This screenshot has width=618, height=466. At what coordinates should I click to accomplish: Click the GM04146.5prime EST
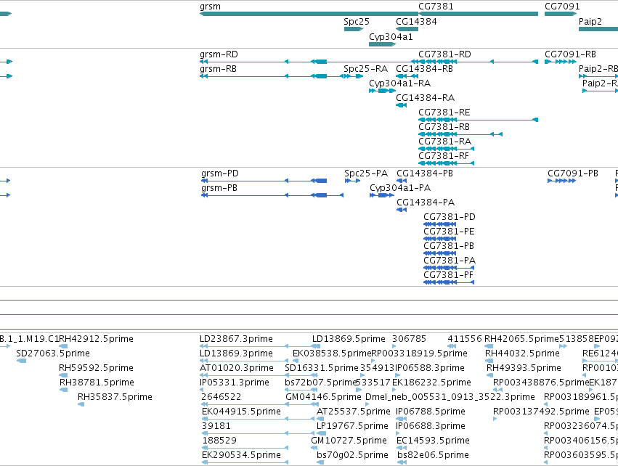301,404
